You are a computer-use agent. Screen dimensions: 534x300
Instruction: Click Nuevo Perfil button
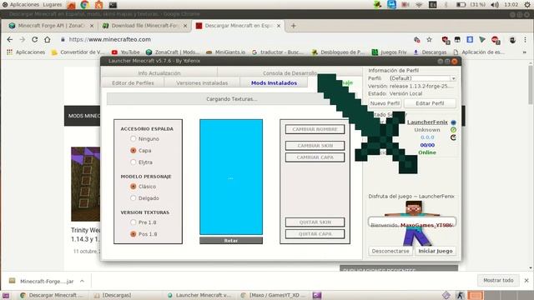[385, 103]
